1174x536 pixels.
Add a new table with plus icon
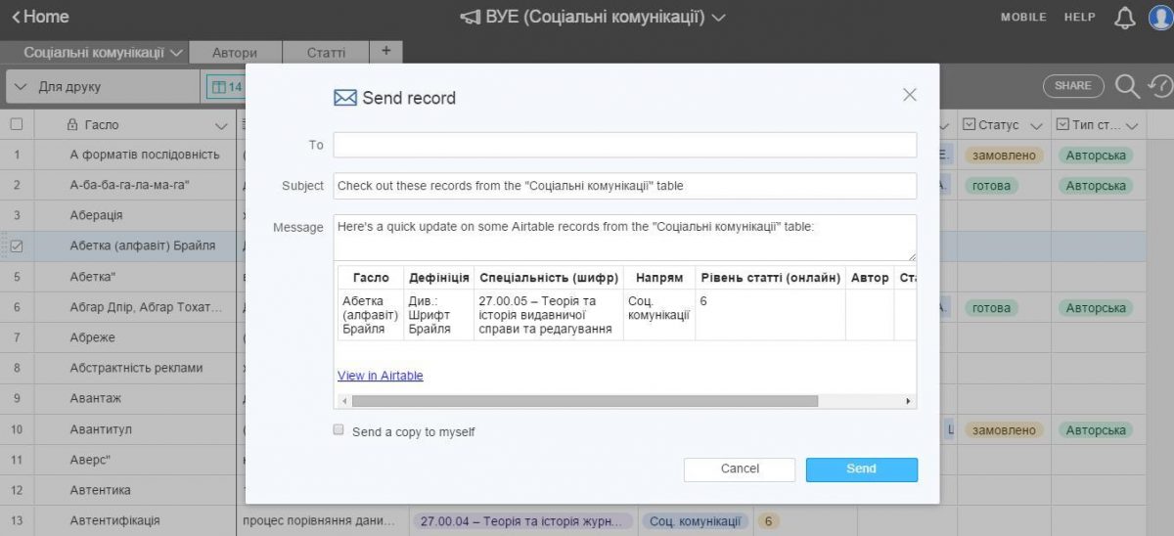(x=385, y=51)
